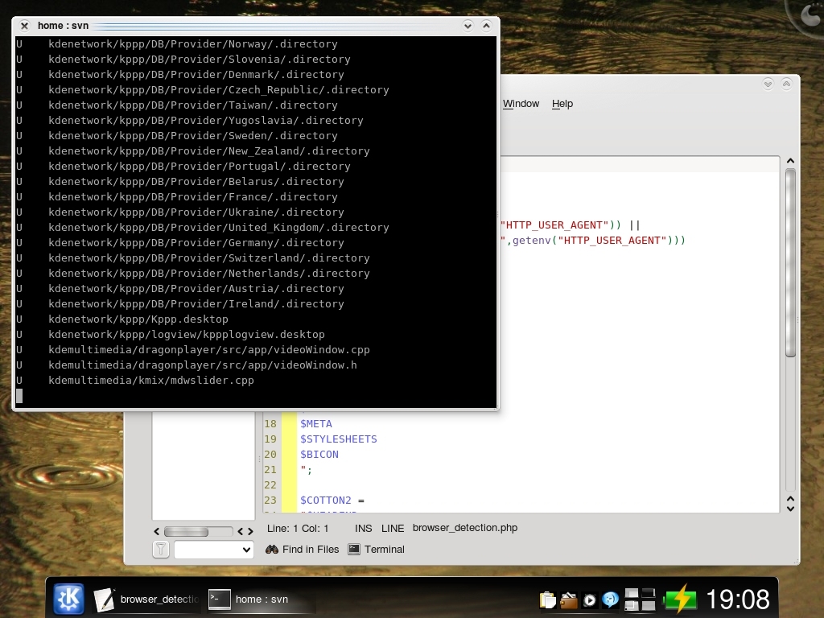Open the Find in Files panel

303,549
